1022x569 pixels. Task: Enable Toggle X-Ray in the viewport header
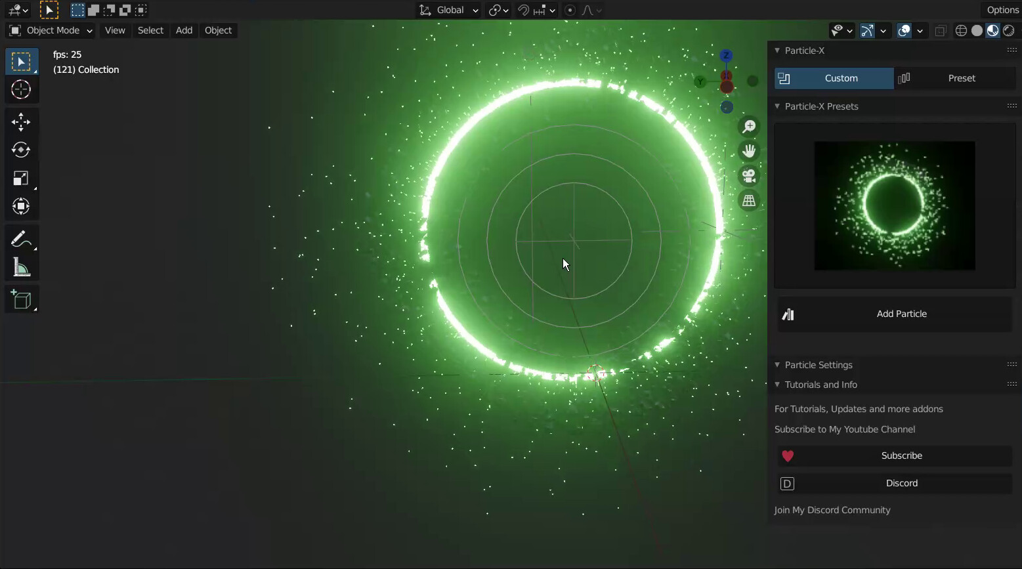(x=941, y=30)
